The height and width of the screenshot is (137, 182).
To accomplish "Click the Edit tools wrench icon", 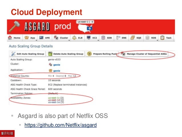I will (x=13, y=54).
